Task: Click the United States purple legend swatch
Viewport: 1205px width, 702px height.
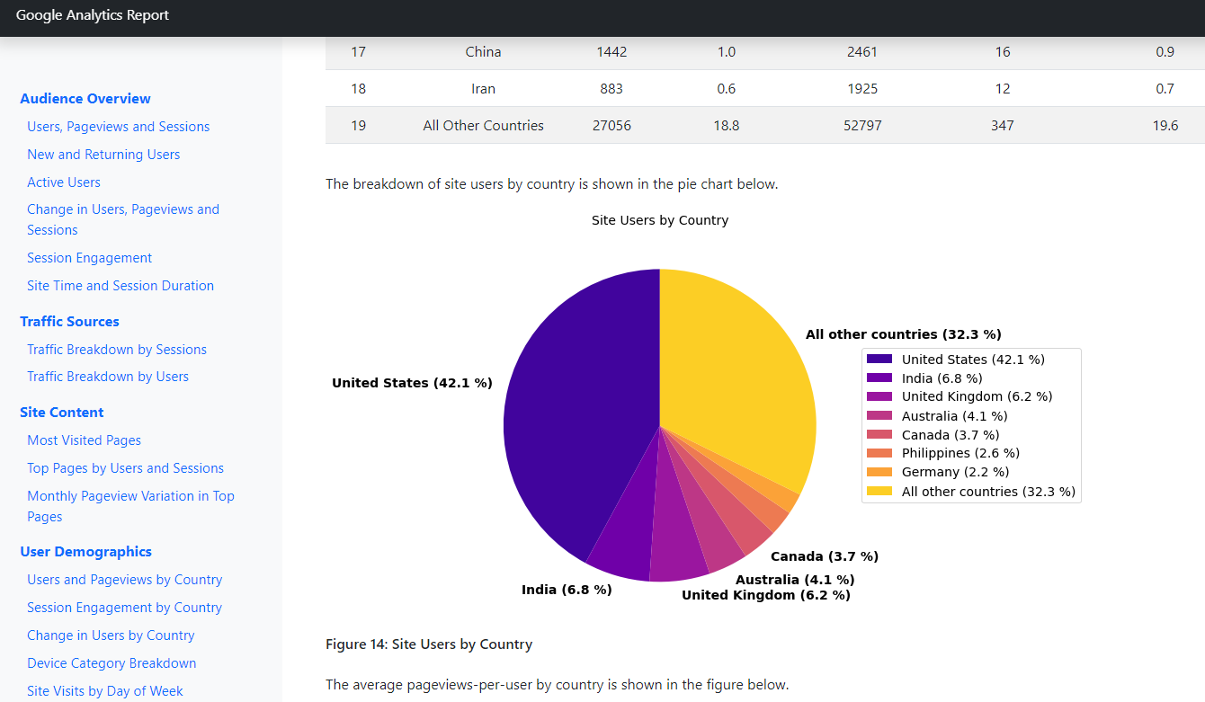Action: pos(879,360)
